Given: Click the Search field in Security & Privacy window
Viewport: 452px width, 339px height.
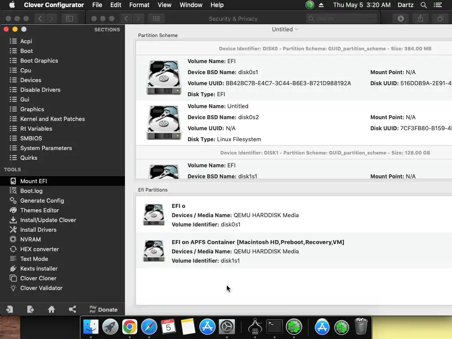Looking at the screenshot, I should [342, 19].
